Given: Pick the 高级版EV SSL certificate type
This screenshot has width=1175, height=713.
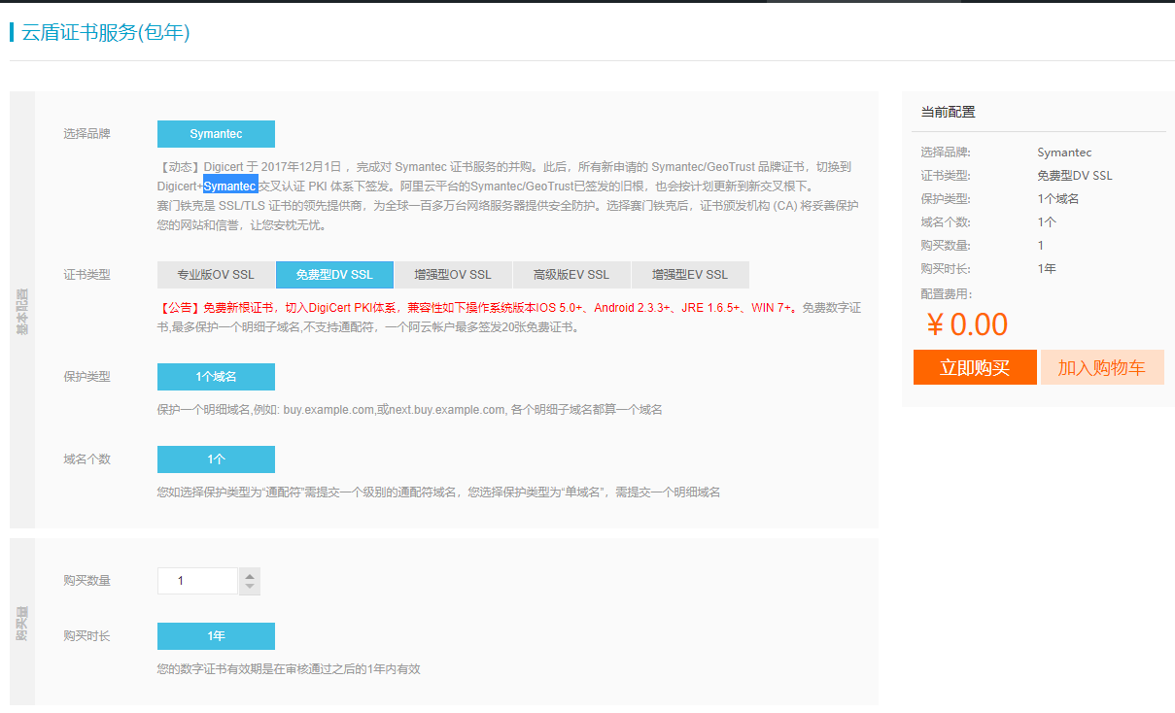Looking at the screenshot, I should 571,275.
